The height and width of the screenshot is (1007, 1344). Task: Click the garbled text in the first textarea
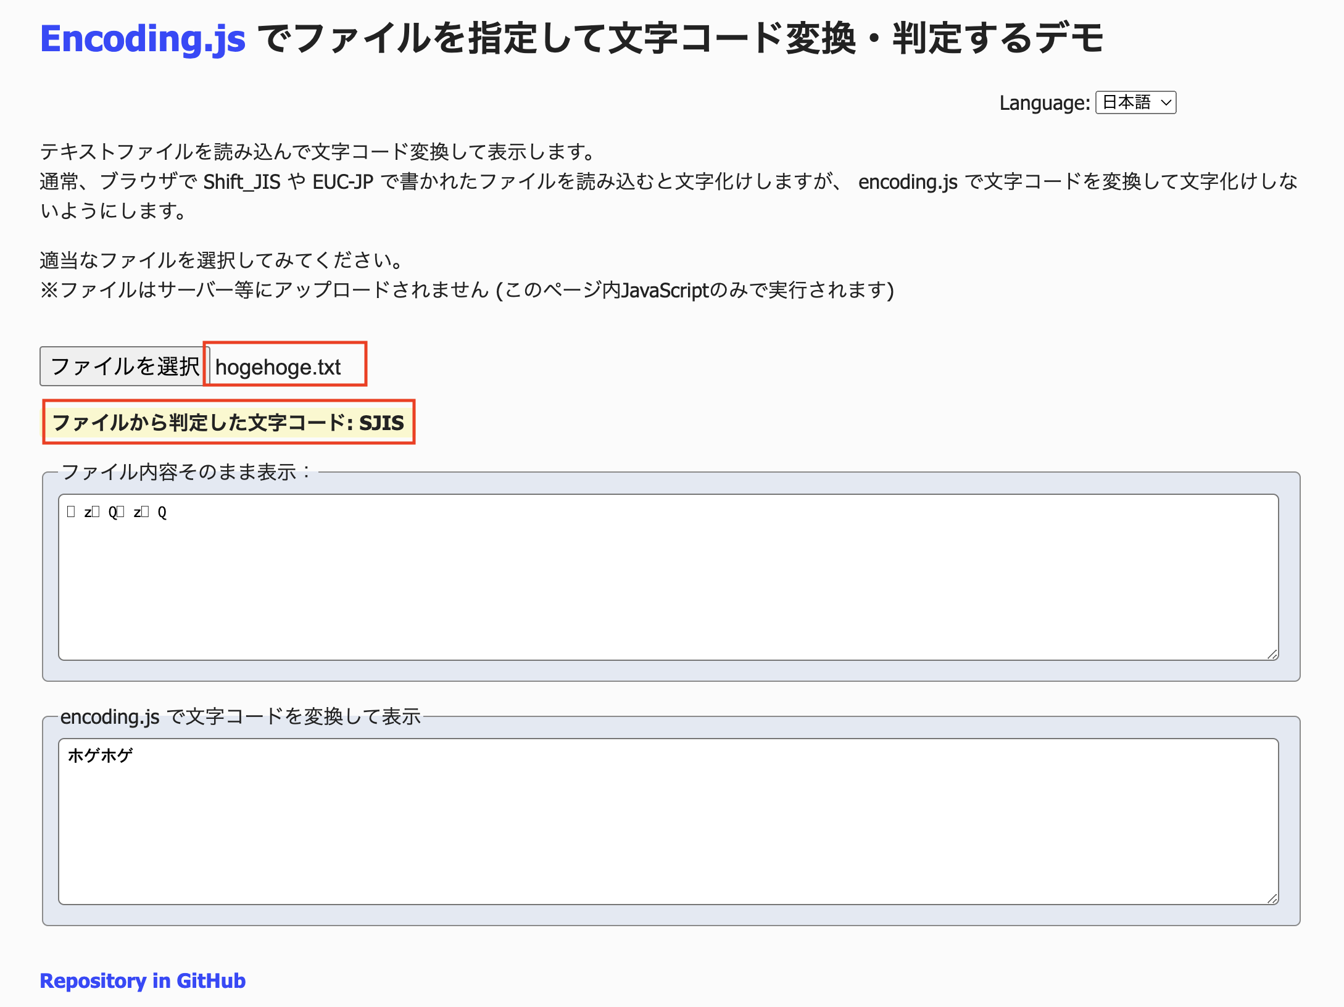click(117, 512)
